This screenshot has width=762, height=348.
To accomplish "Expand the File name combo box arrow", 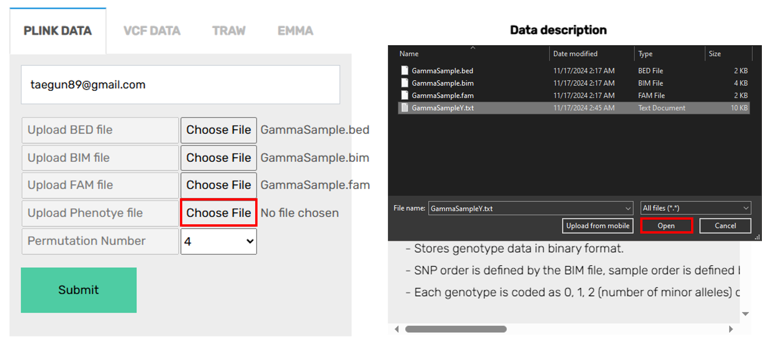I will (628, 208).
